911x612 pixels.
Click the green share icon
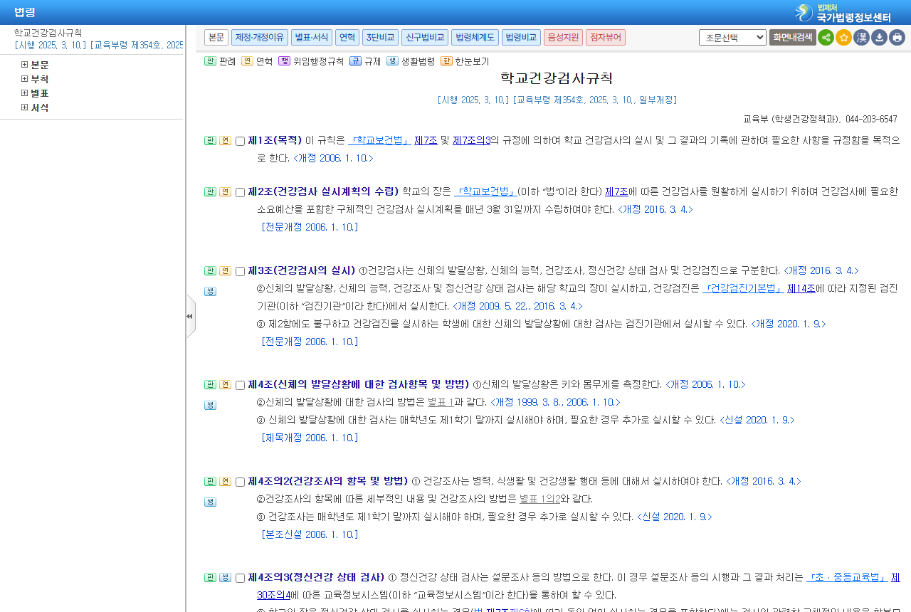click(x=826, y=38)
